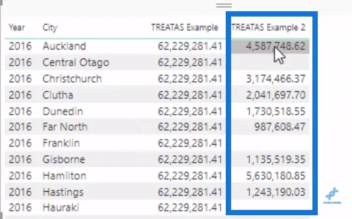
Task: Click the 62,229,281.41 value in Auckland row
Action: 190,46
